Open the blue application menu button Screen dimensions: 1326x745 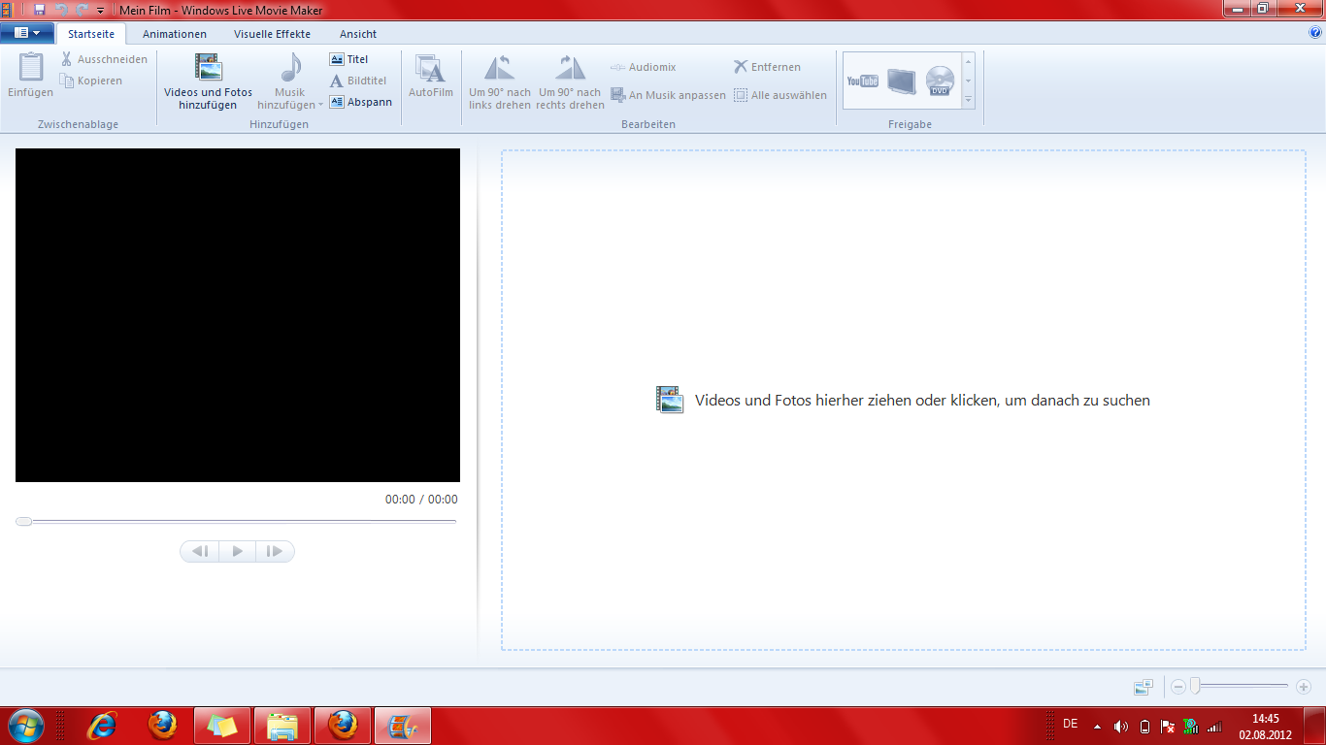26,33
